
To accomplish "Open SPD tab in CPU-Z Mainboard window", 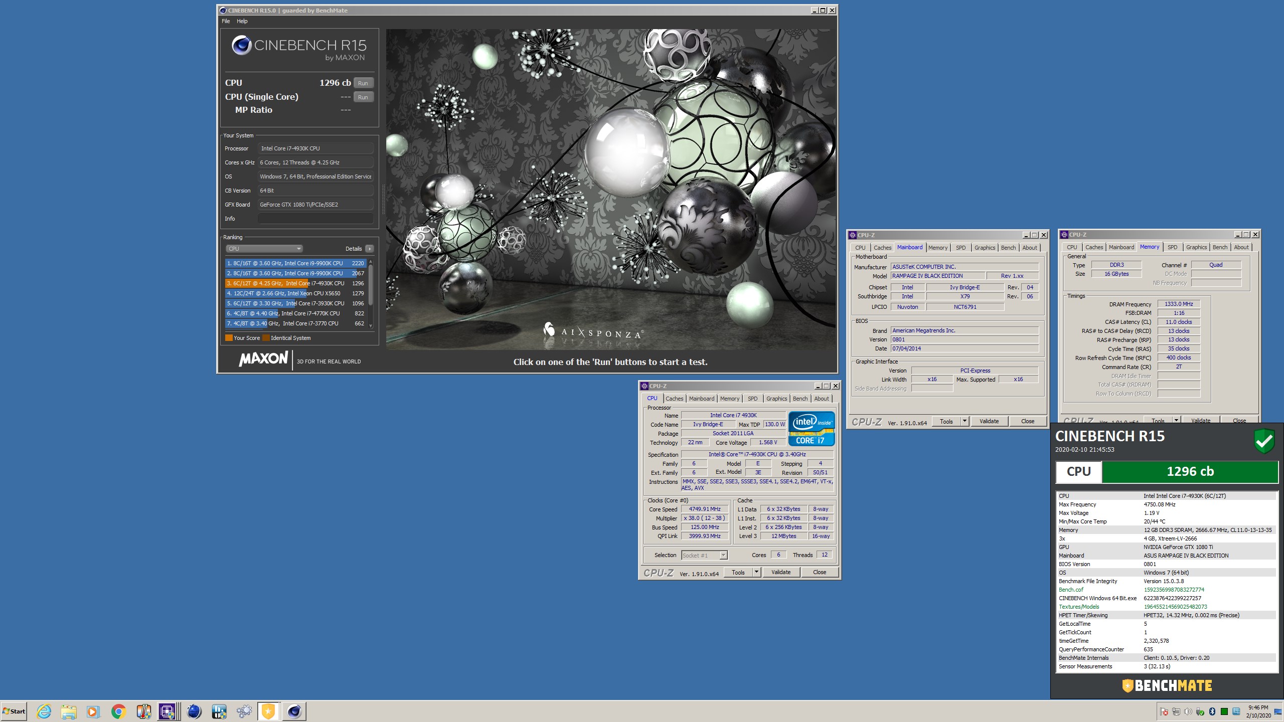I will coord(960,248).
